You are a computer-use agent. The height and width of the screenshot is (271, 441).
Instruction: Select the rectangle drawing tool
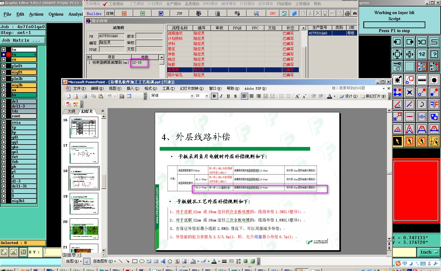(135, 261)
